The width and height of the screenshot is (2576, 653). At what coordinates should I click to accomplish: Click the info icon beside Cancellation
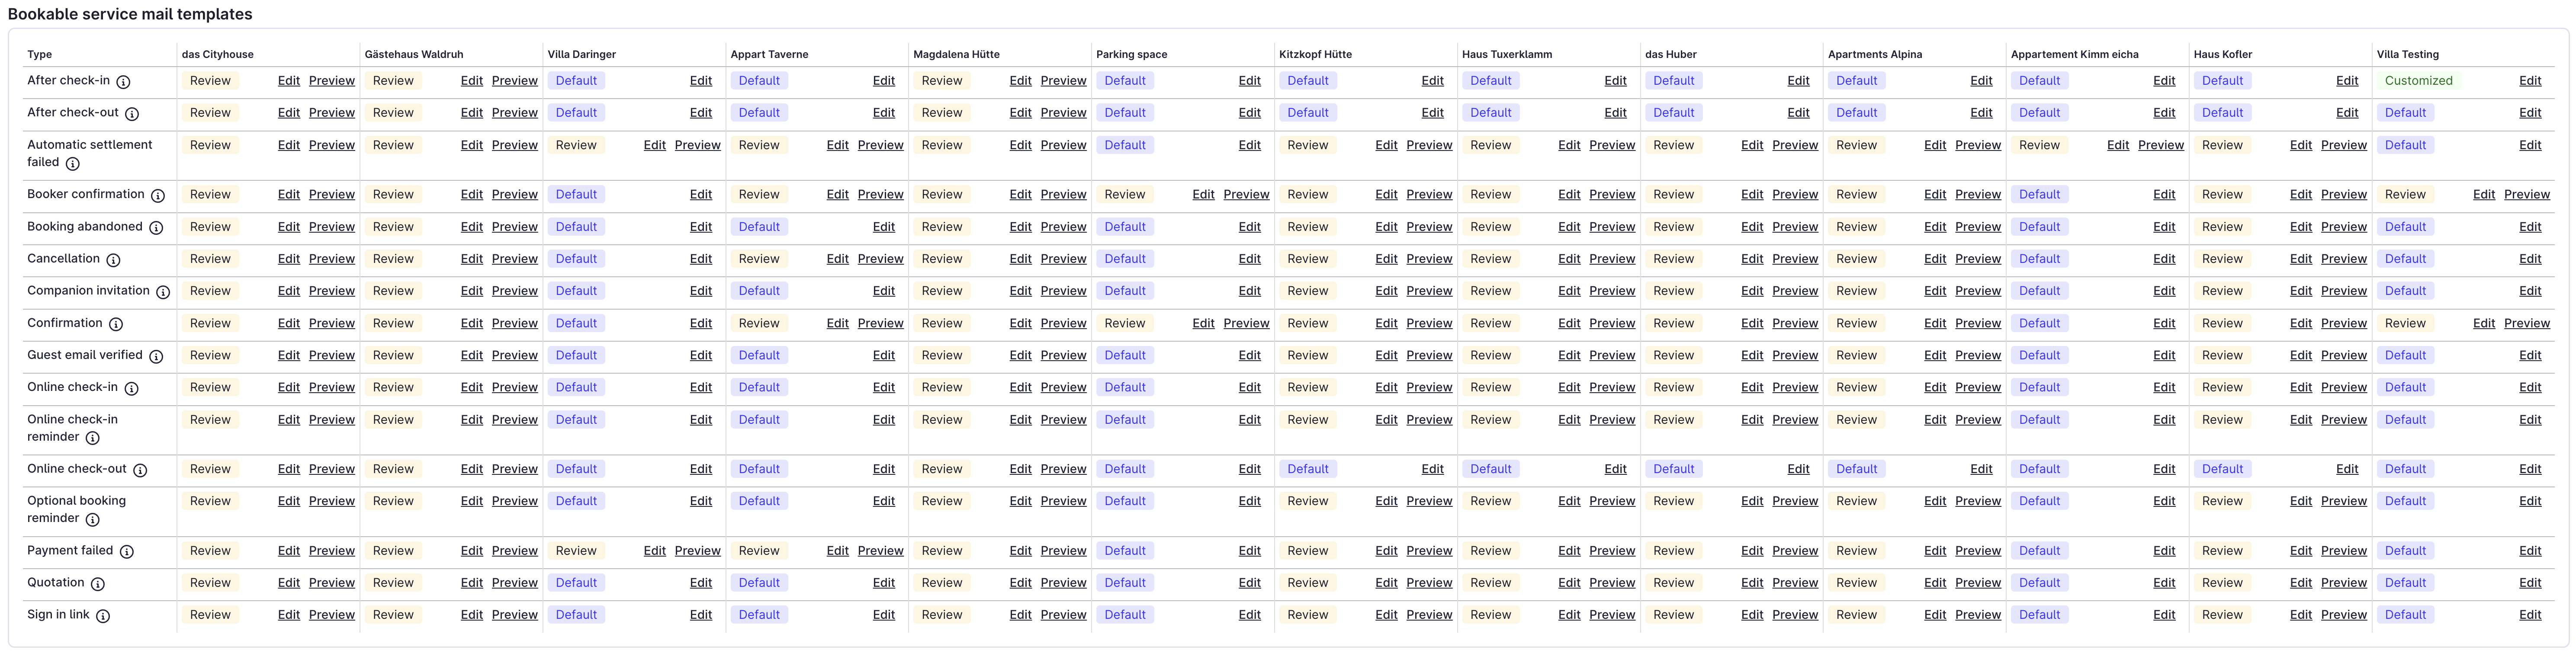[113, 260]
